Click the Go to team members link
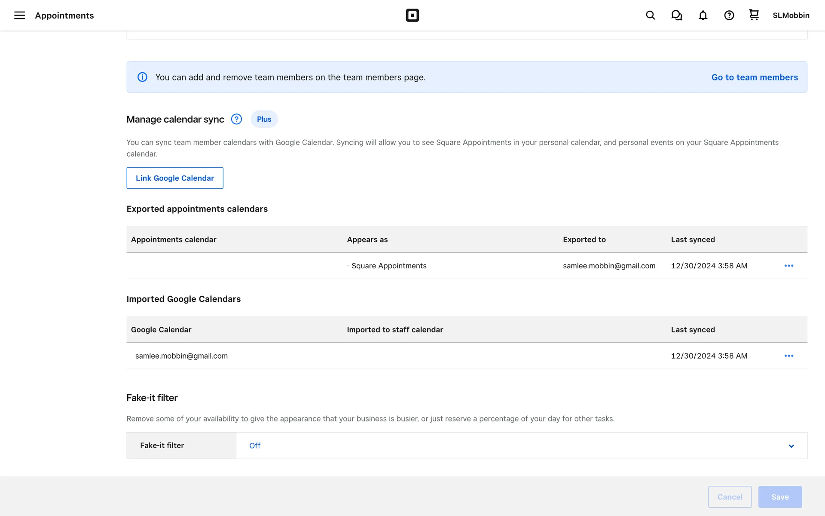 (754, 77)
